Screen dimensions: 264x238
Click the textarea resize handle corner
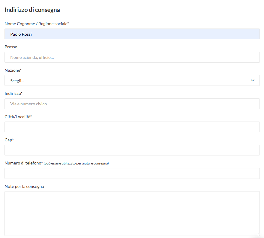258,234
